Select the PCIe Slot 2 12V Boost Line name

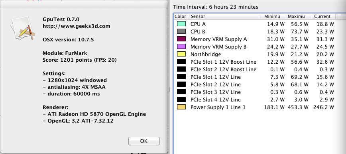[223, 69]
